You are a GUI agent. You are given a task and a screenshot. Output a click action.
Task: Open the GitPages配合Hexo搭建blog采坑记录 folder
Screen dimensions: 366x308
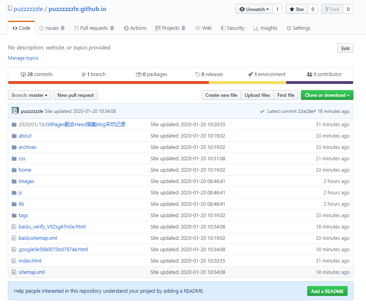86,124
